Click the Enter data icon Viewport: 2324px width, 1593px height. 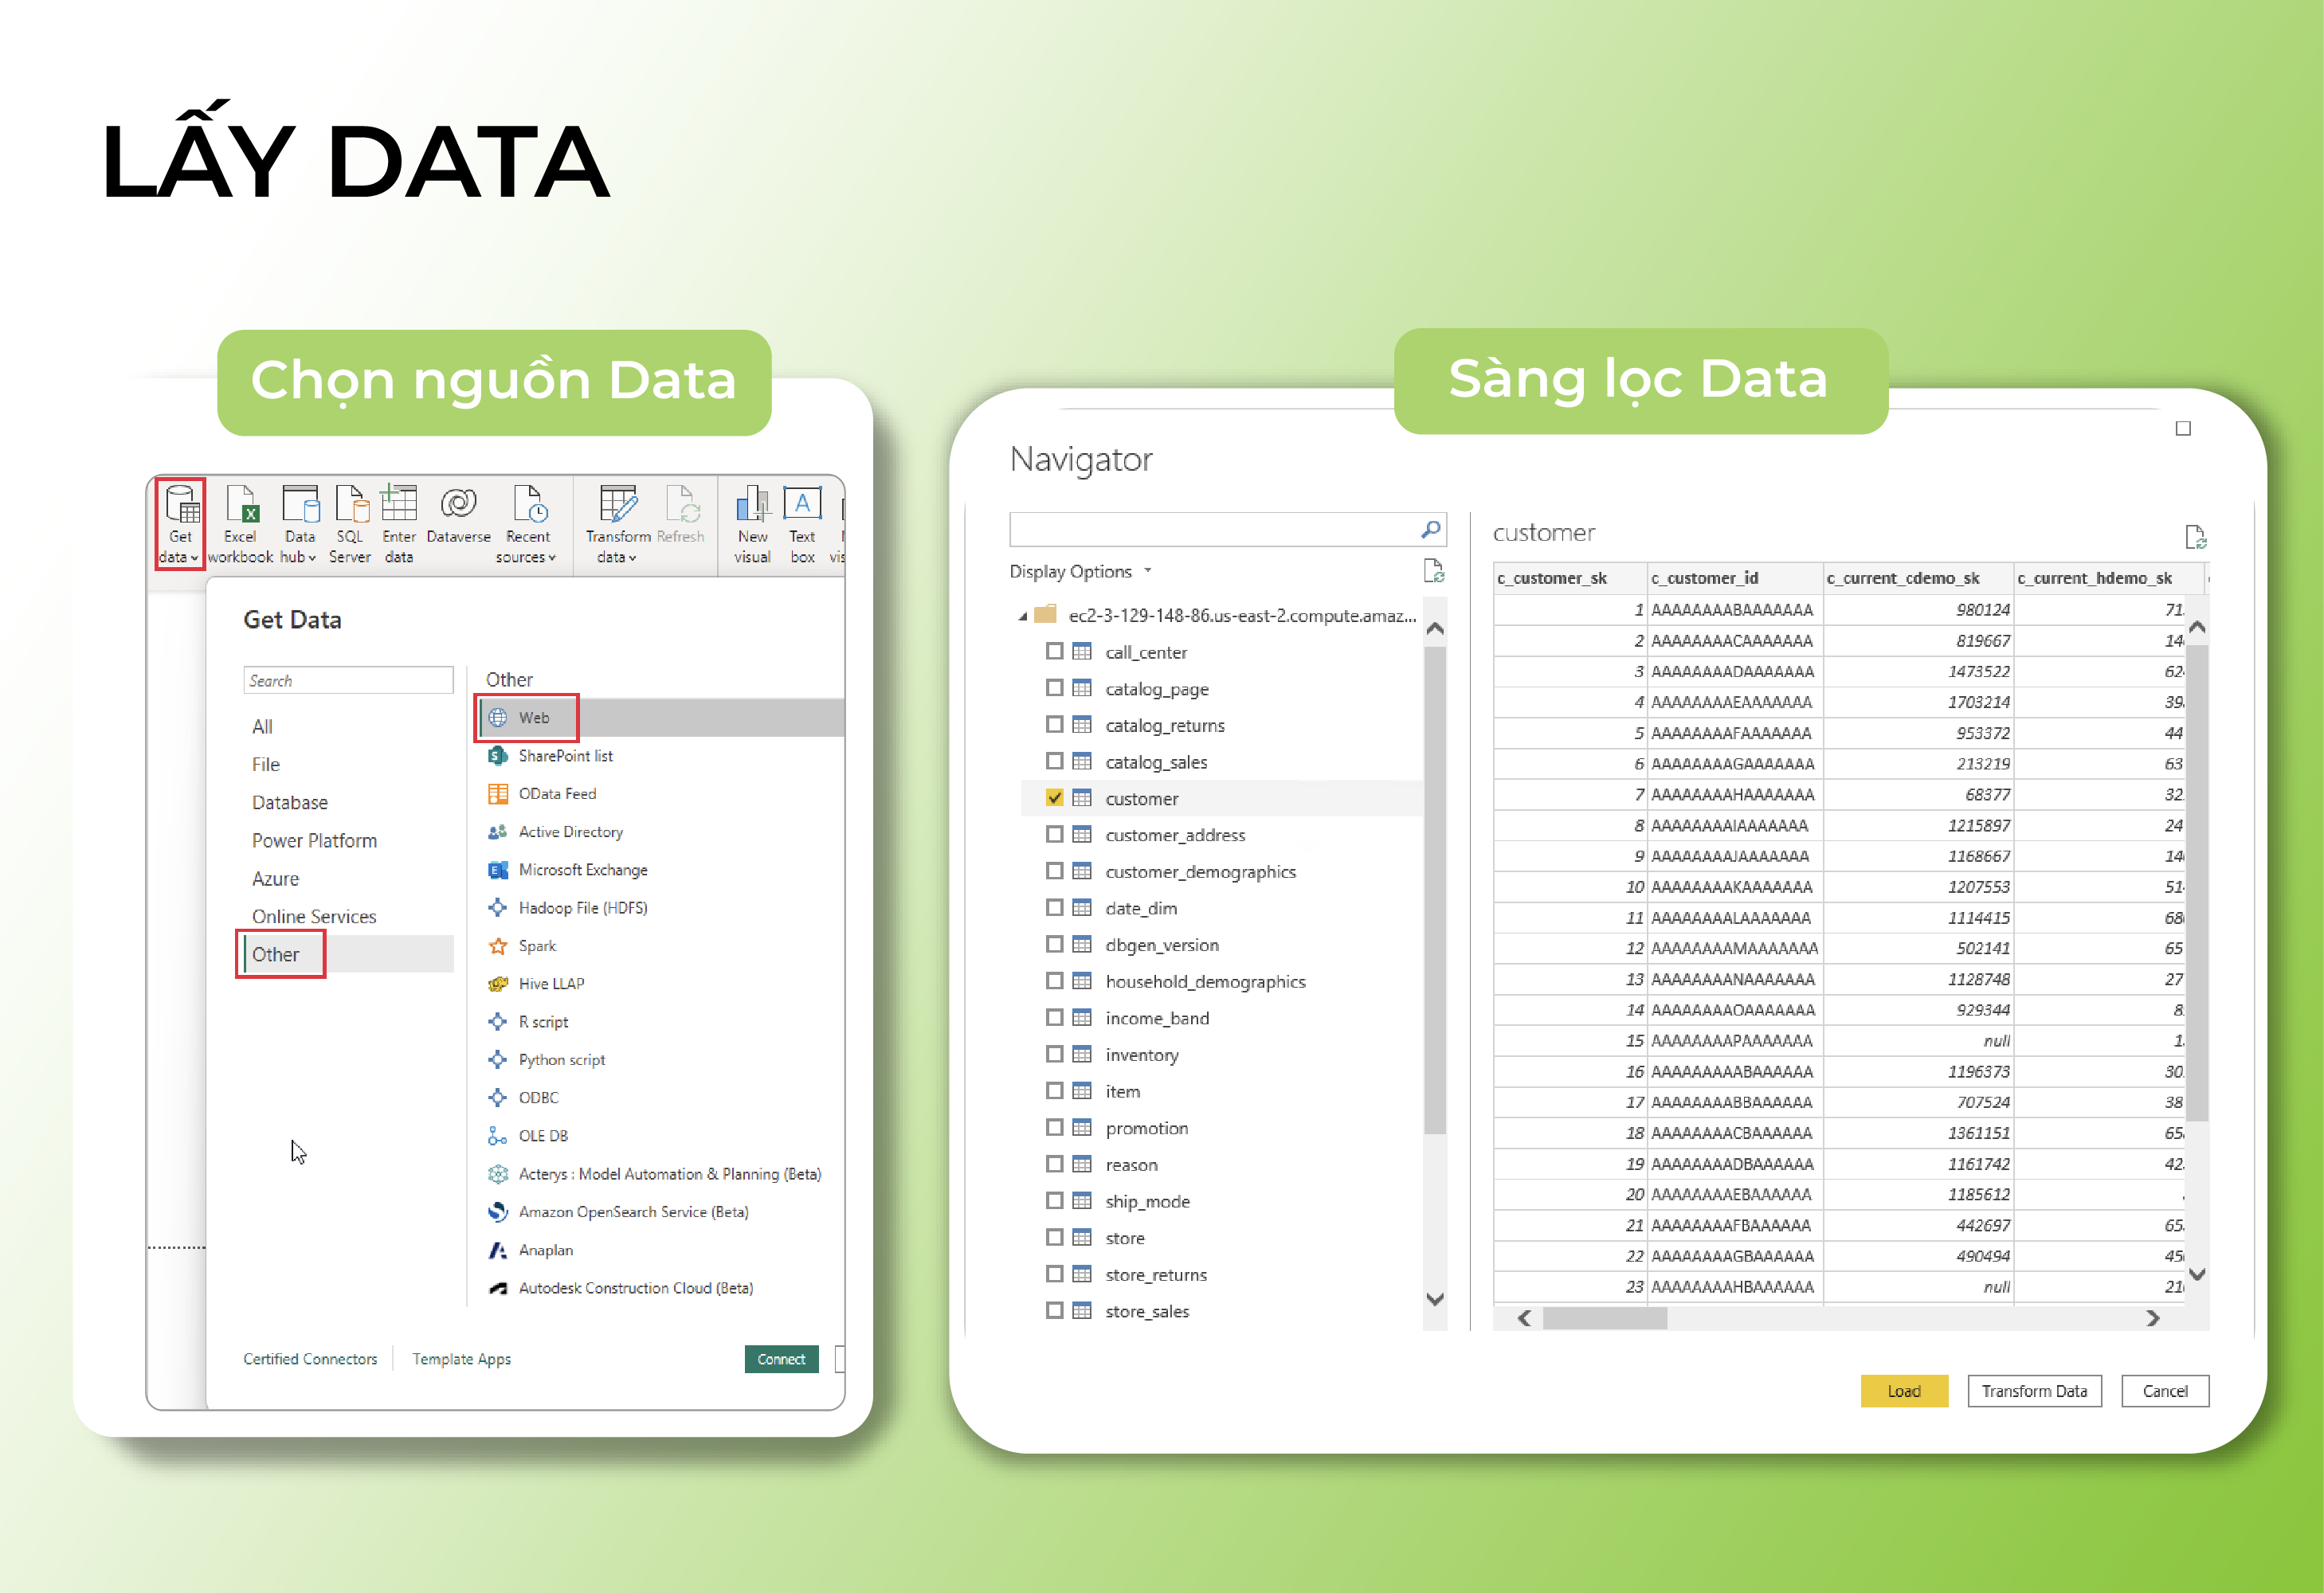(x=398, y=503)
